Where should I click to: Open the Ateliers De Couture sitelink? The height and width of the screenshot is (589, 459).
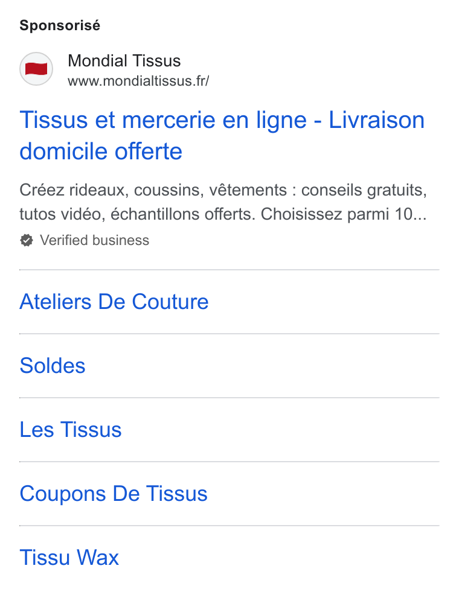pyautogui.click(x=114, y=302)
